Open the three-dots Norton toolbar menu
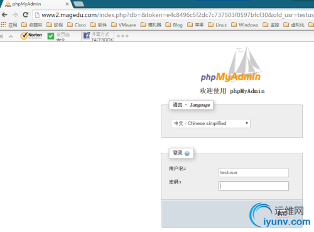Screen dimensions: 314x232 [x=122, y=36]
